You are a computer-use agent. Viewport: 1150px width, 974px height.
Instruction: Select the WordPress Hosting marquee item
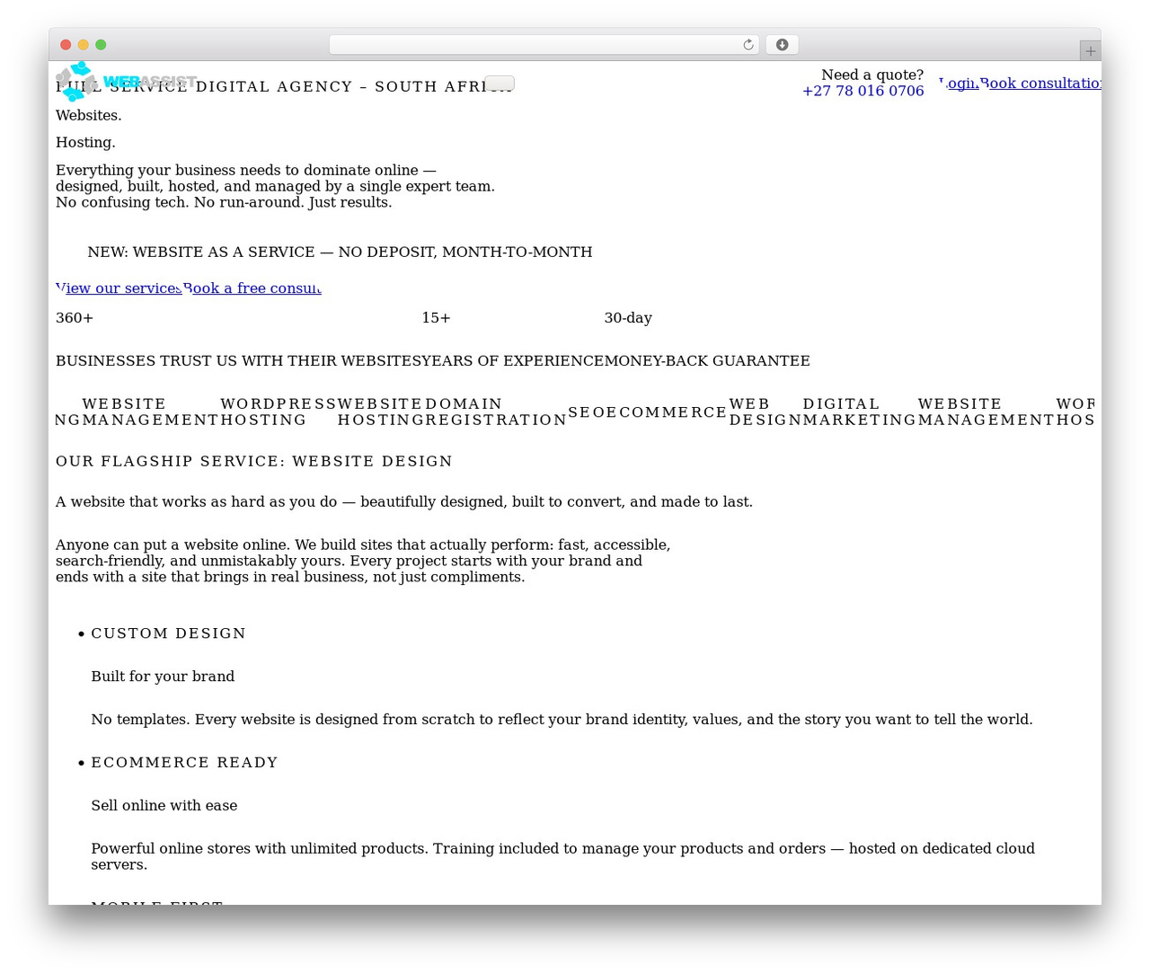[x=278, y=412]
